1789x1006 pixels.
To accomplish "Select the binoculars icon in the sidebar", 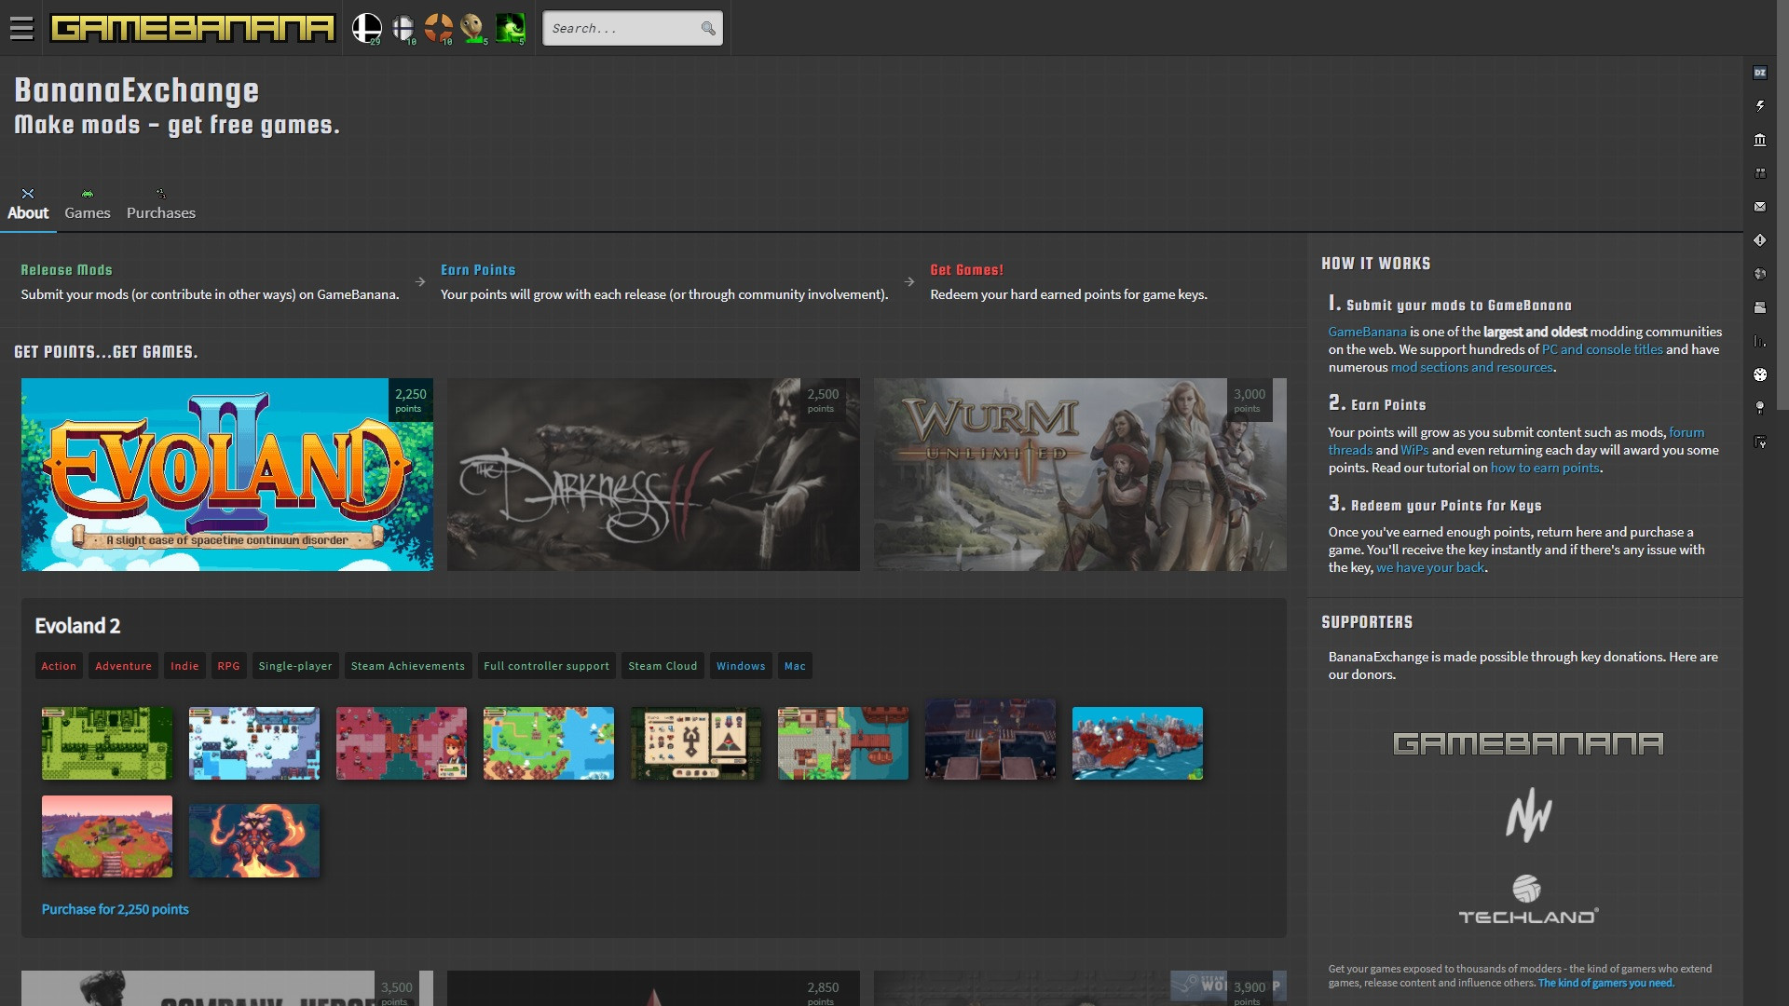I will pos(1761,173).
